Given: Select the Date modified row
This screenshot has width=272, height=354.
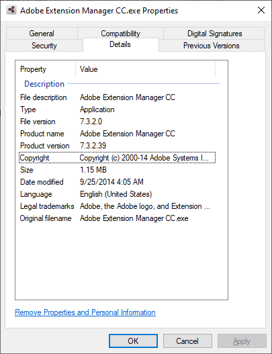Looking at the screenshot, I should (x=117, y=182).
